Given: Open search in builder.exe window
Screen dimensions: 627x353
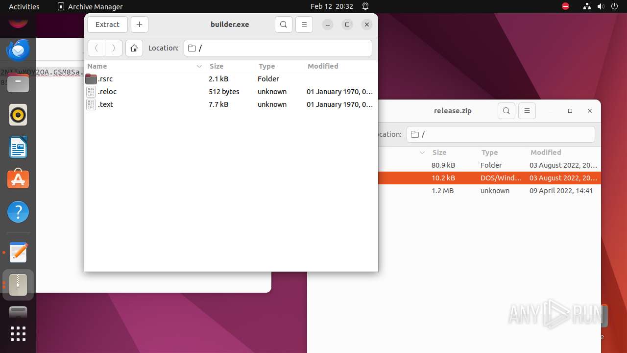Looking at the screenshot, I should click(x=284, y=25).
